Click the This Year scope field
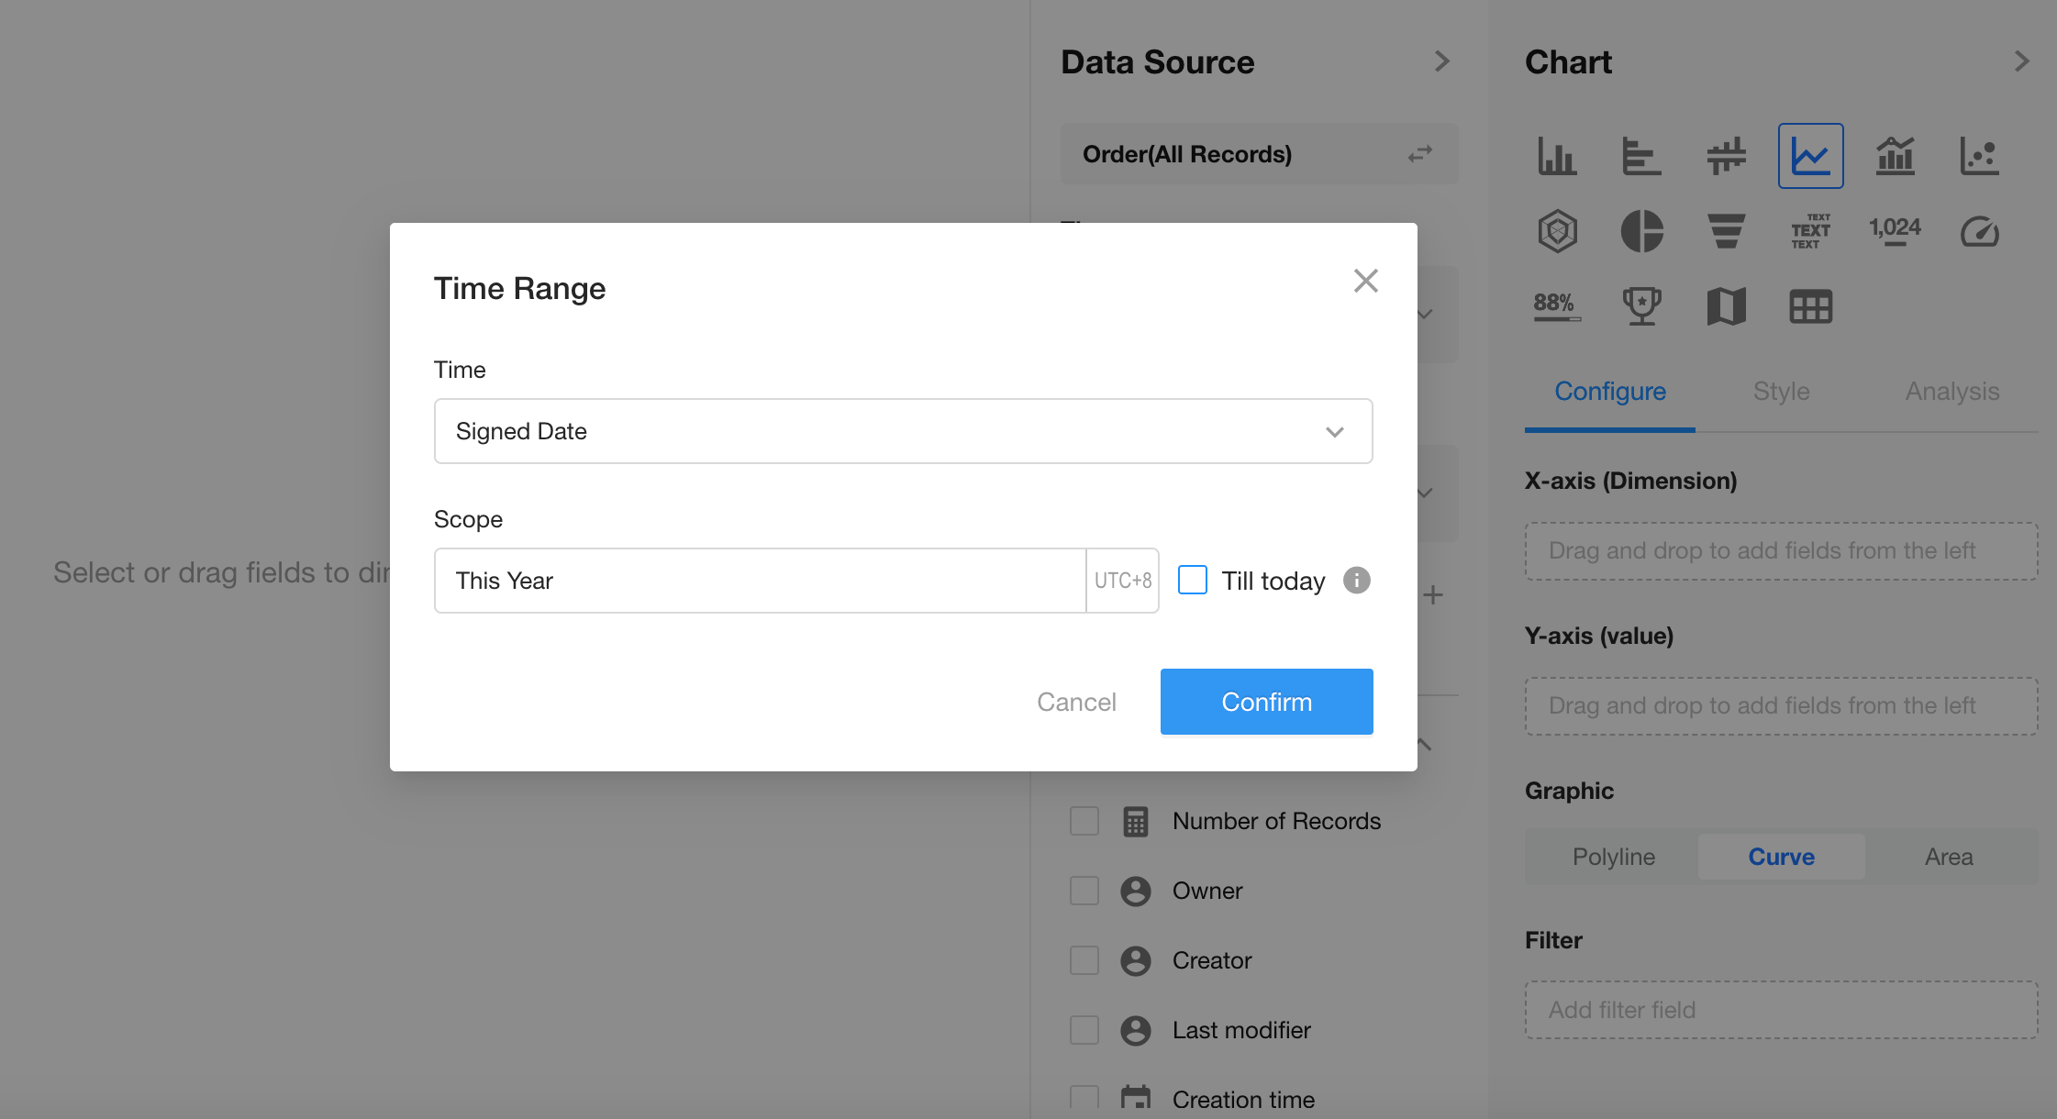The image size is (2057, 1119). (x=760, y=581)
